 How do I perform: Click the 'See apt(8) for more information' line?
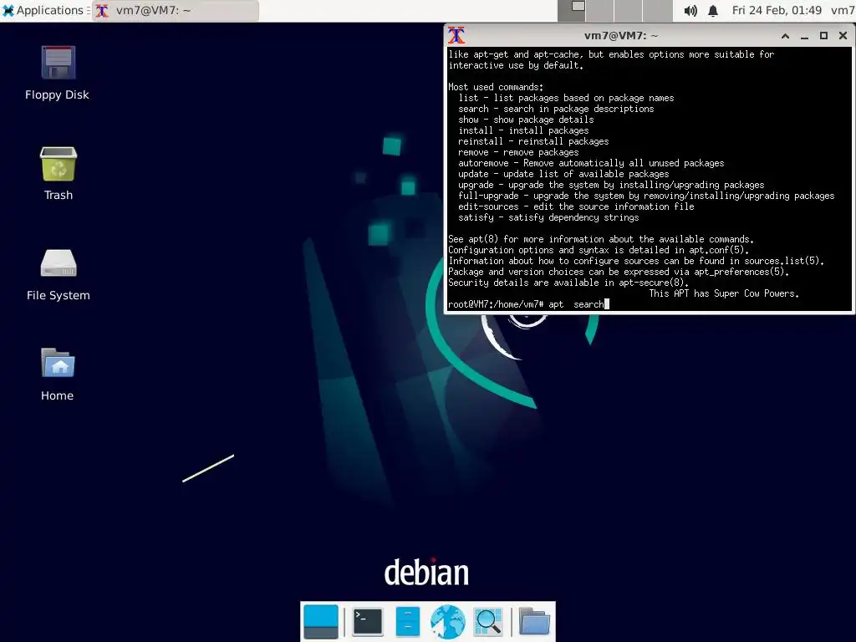coord(601,239)
